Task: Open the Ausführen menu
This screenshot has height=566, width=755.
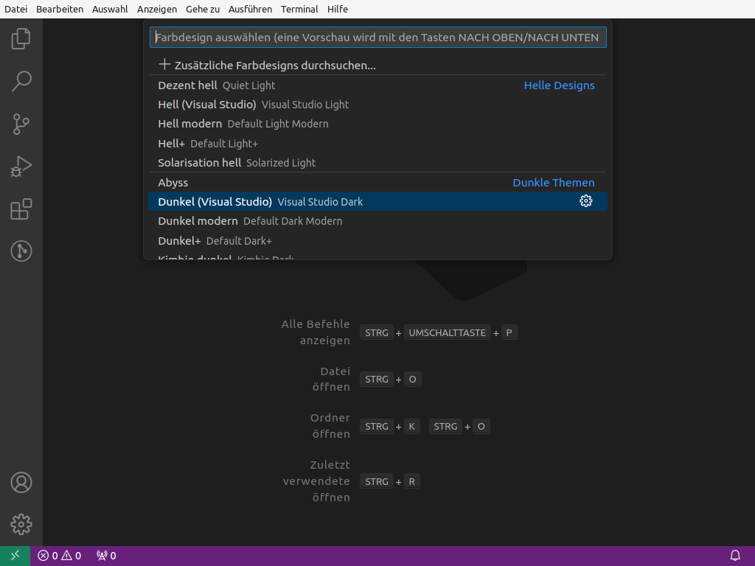Action: [x=251, y=9]
